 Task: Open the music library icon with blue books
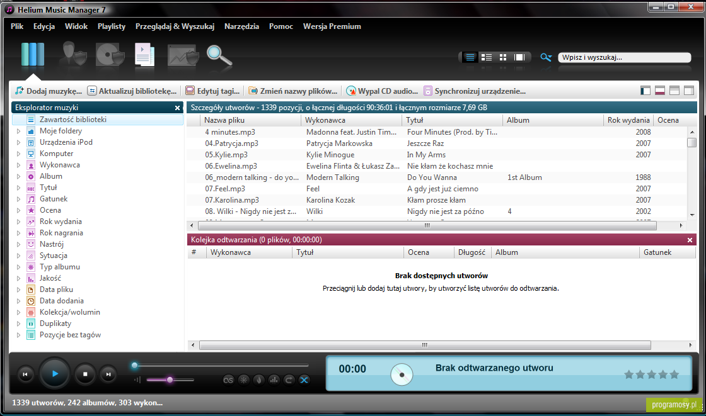coord(32,54)
